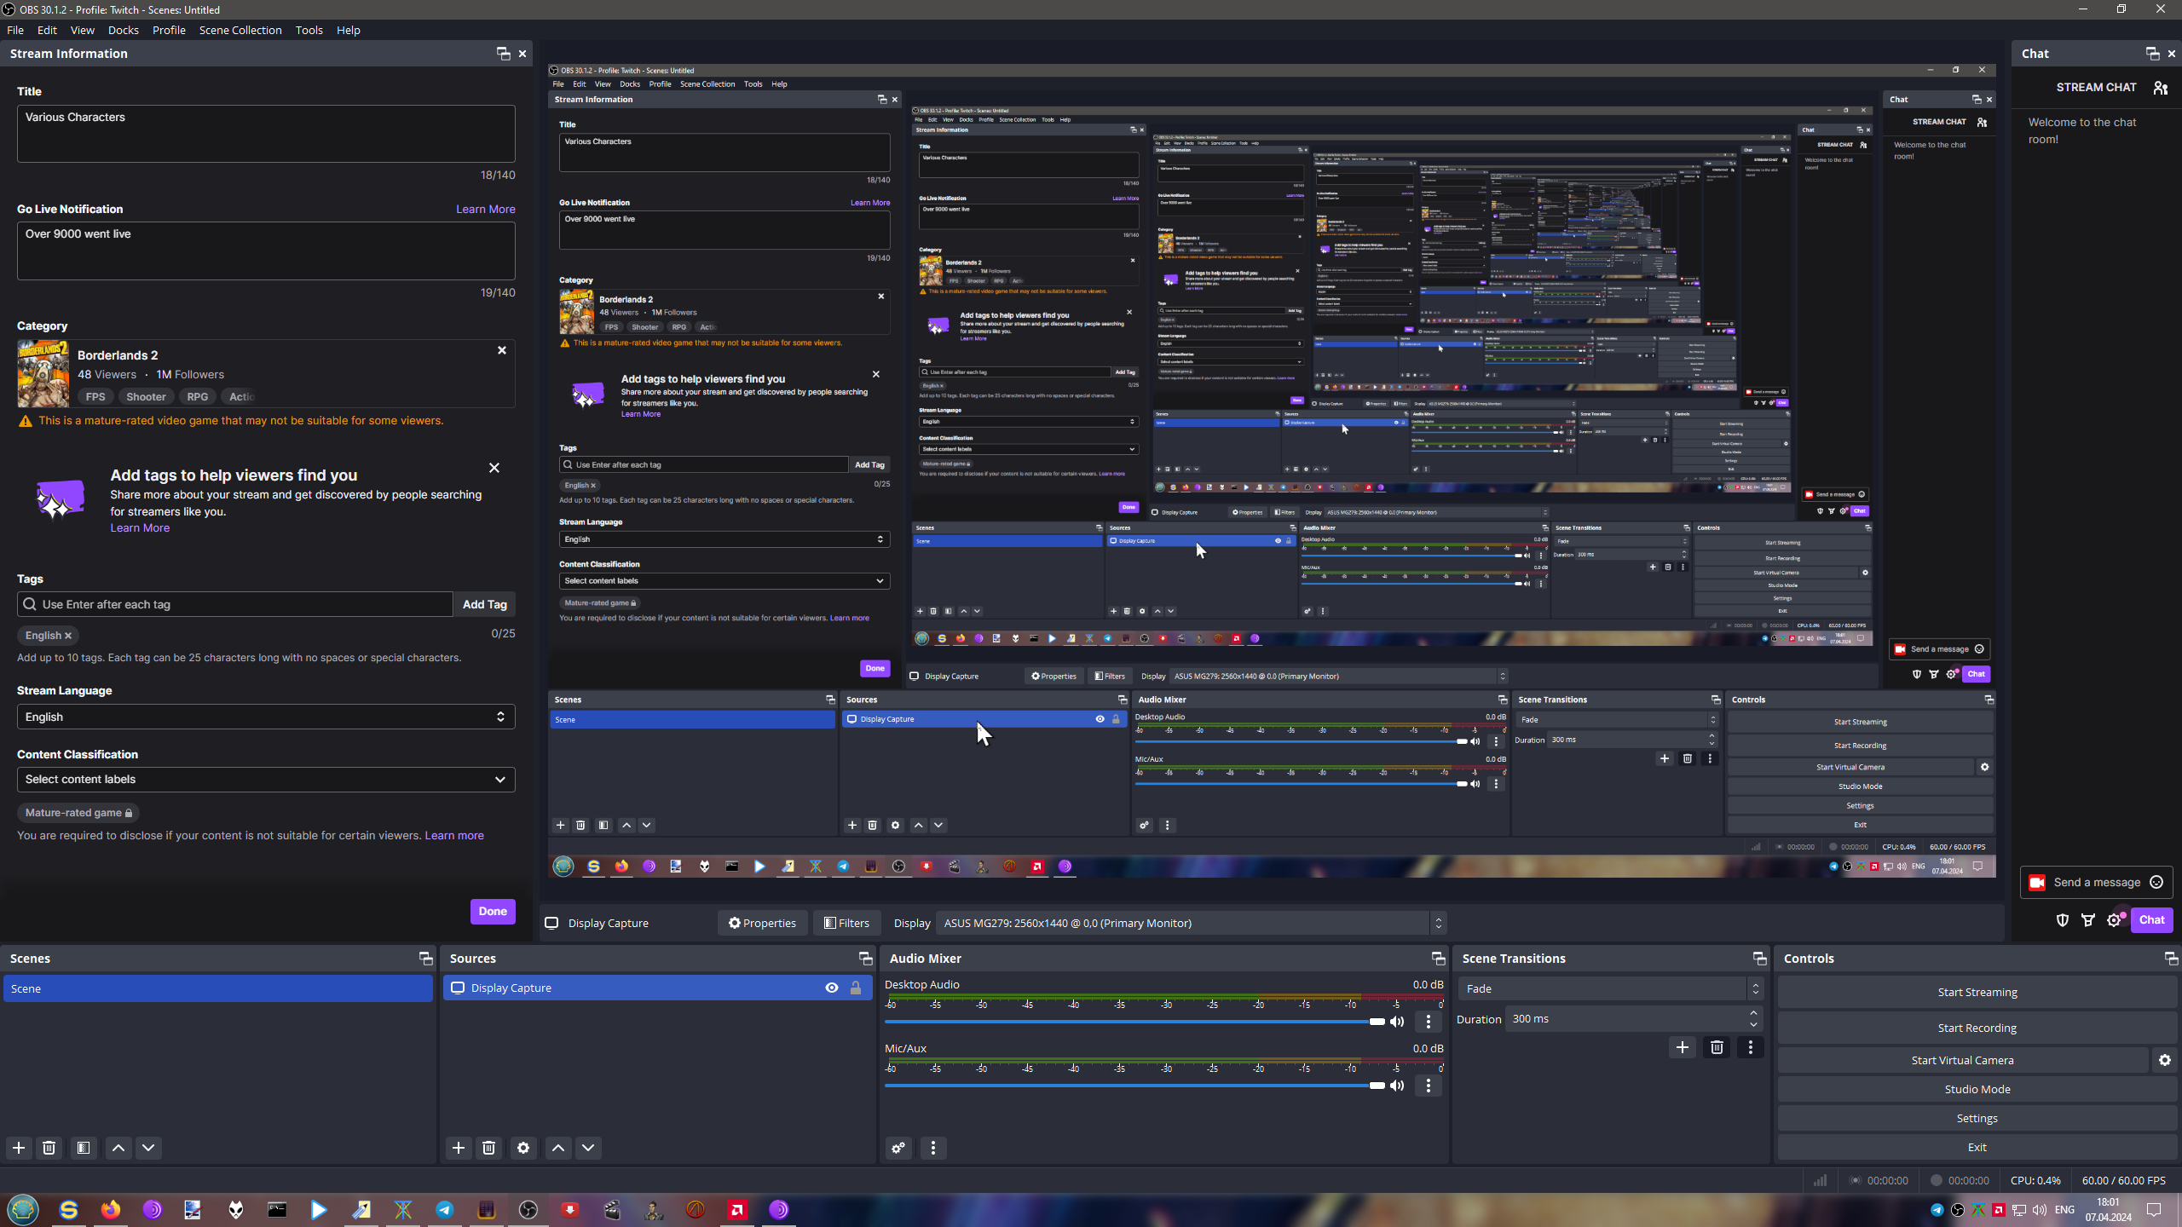Add a new scene transition plus icon
2182x1227 pixels.
click(x=1682, y=1047)
